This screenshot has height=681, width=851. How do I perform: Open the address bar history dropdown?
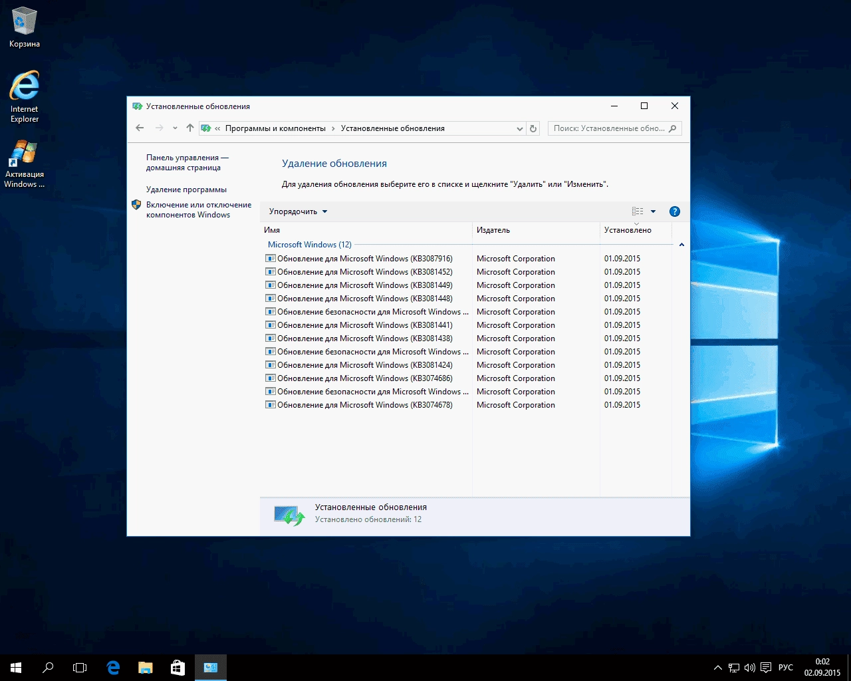point(519,128)
